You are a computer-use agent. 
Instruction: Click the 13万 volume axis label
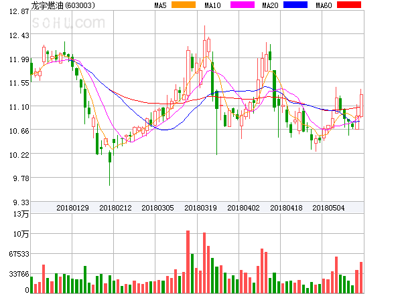pos(21,214)
